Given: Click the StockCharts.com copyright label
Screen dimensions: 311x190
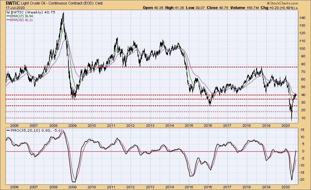Looking at the screenshot, I should point(282,3).
